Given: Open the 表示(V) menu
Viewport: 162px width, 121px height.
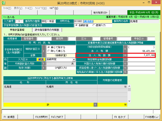Looking at the screenshot, I should [x=18, y=8].
